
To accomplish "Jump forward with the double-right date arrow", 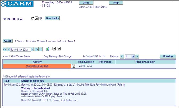I will [x=36, y=49].
